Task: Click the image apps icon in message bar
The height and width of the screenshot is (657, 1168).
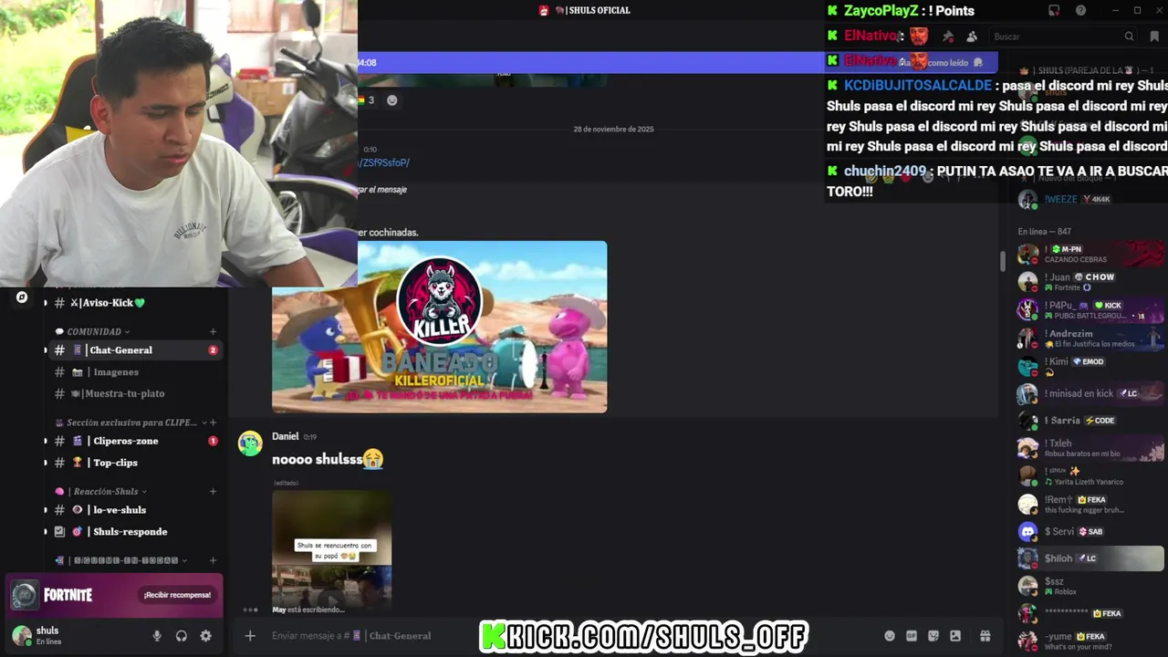Action: [955, 636]
